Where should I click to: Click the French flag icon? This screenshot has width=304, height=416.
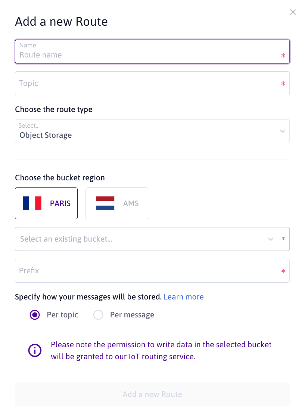coord(32,204)
